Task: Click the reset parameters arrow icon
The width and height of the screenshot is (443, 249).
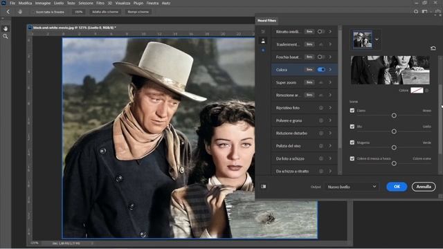Action: (433, 48)
